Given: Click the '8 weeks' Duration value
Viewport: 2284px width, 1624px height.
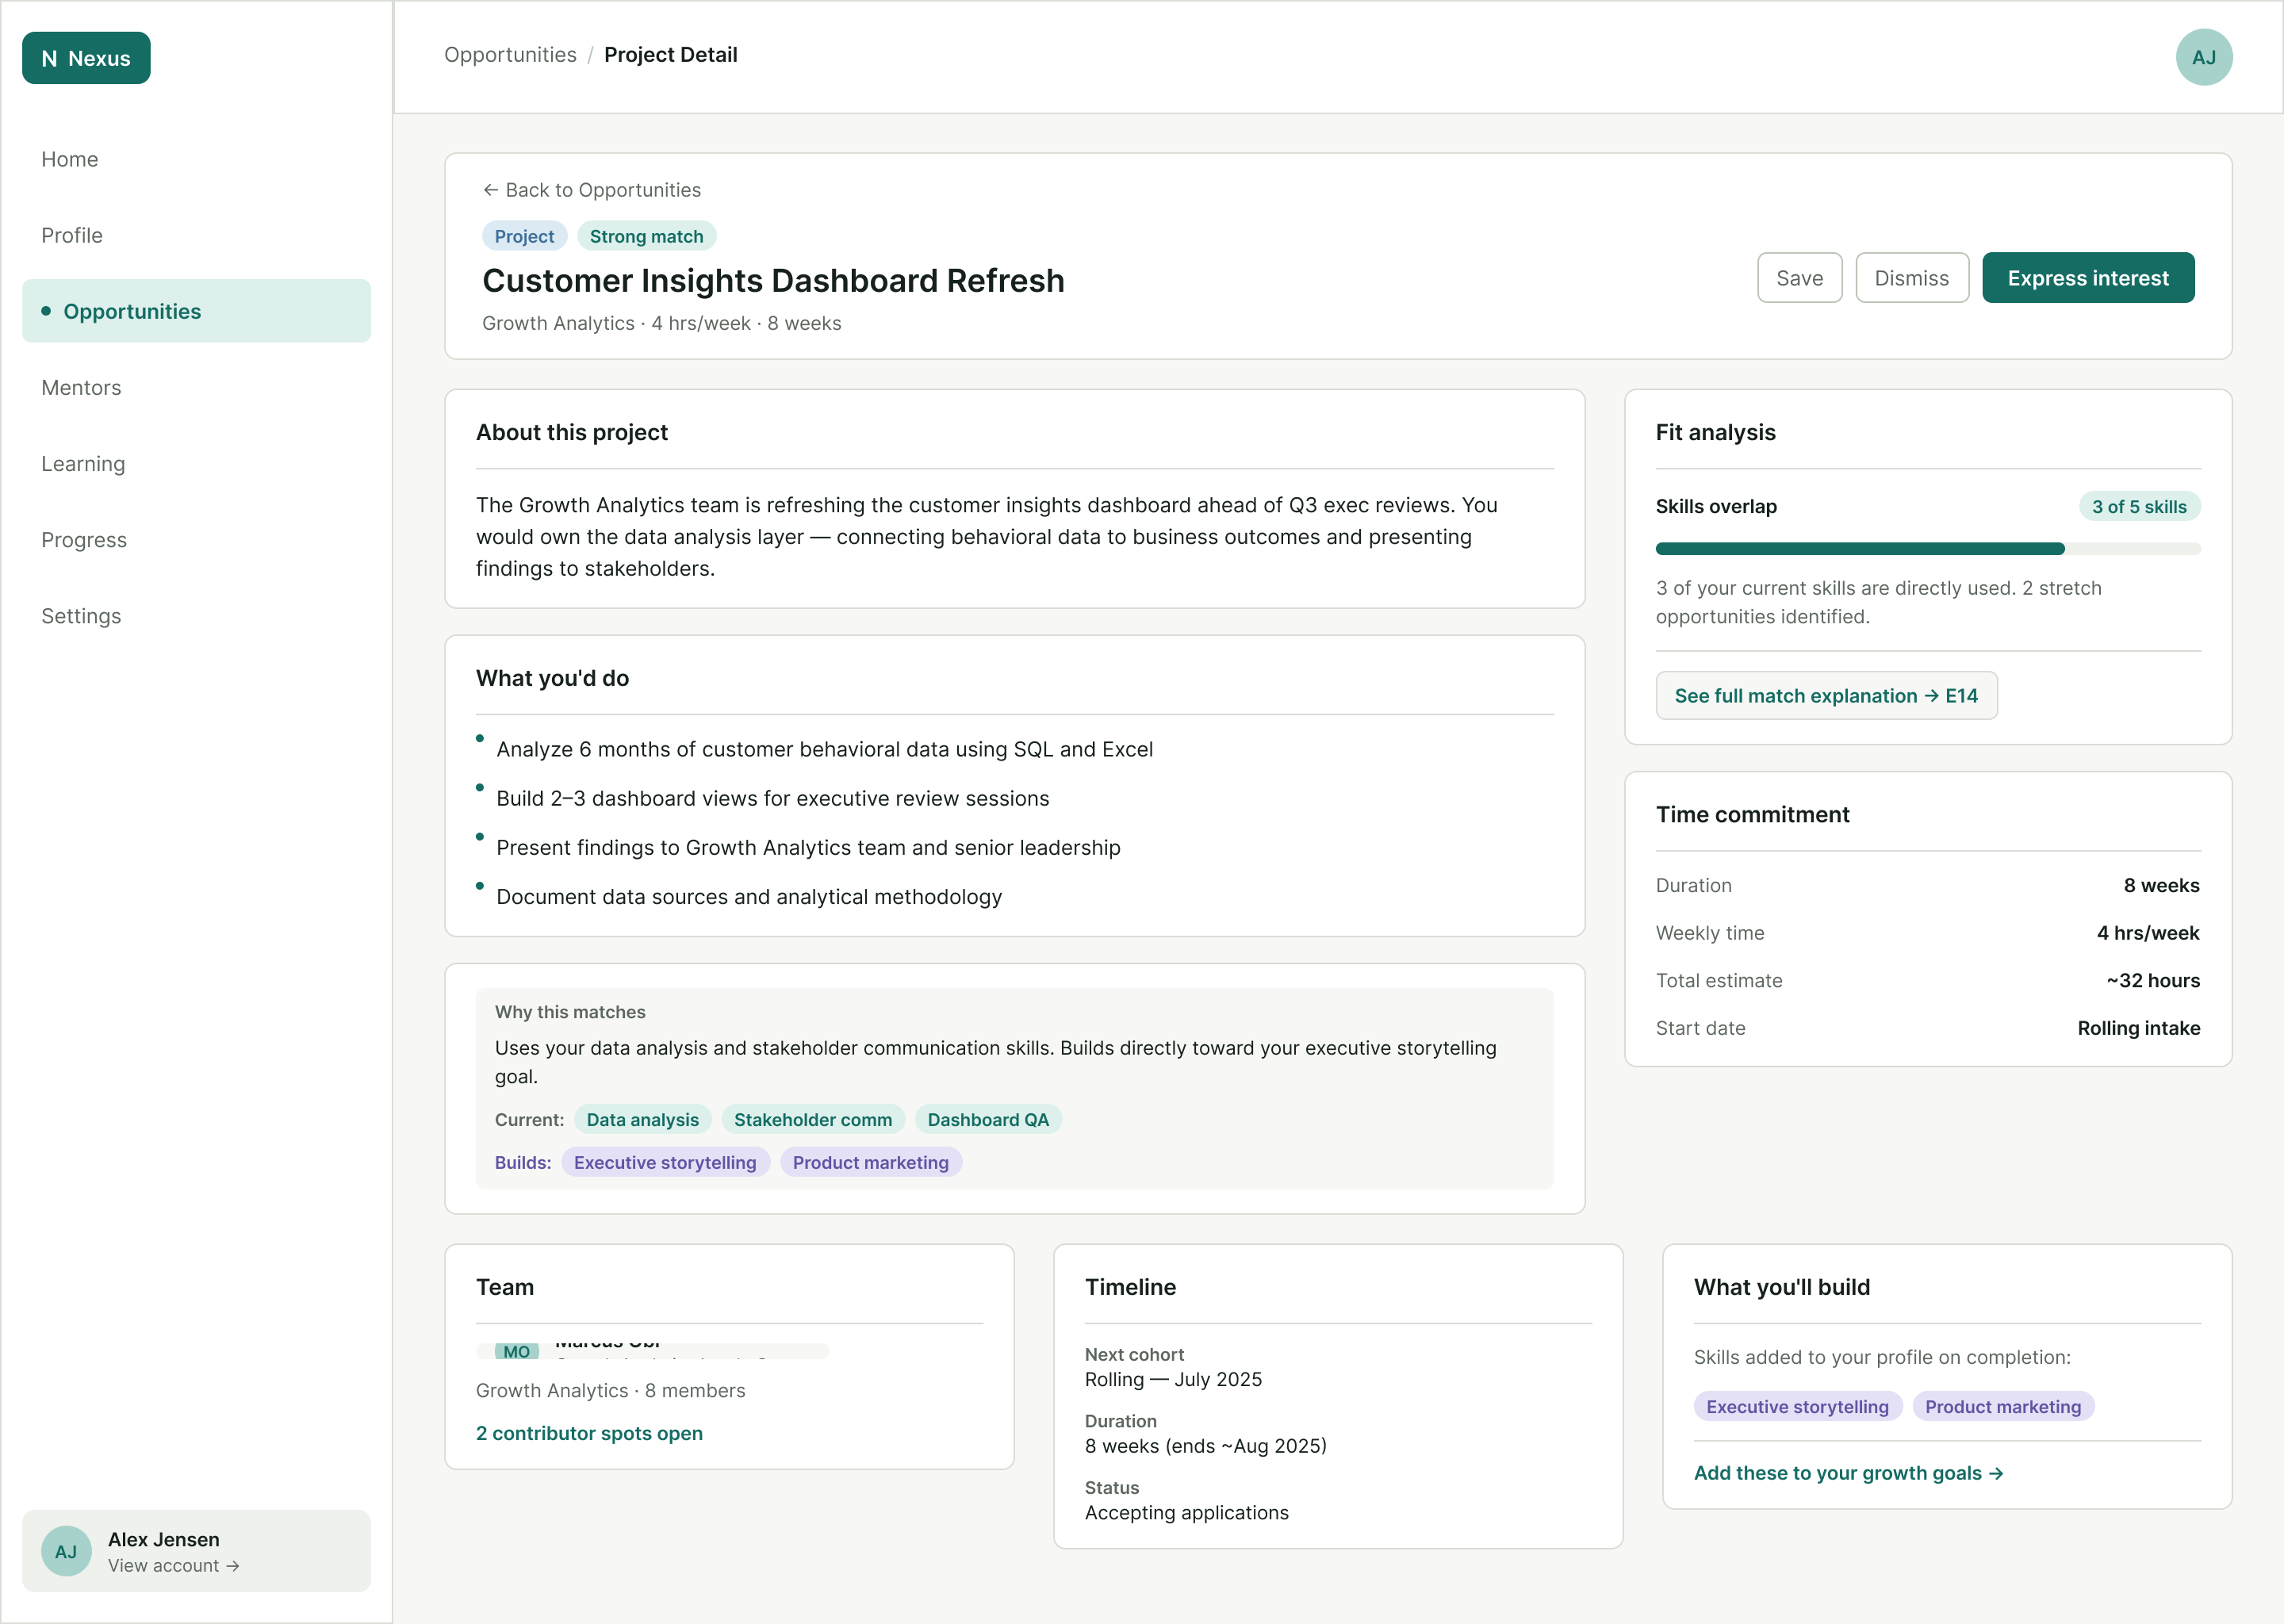Looking at the screenshot, I should click(x=2161, y=886).
